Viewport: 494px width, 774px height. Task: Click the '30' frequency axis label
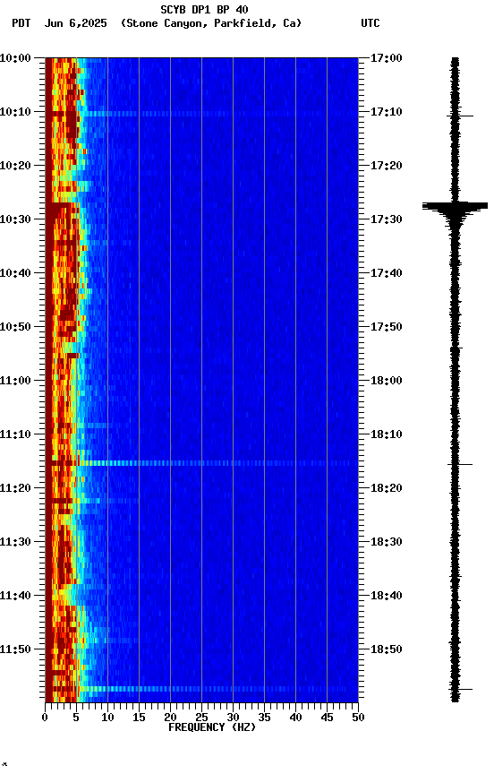233,718
